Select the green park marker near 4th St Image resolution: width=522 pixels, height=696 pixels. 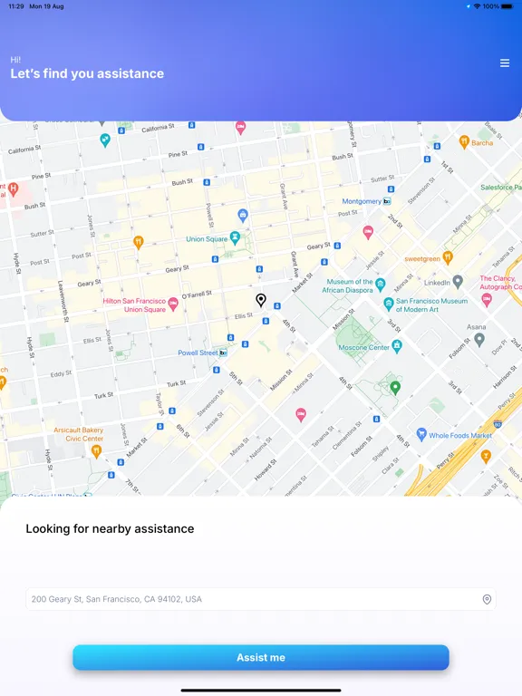(395, 388)
